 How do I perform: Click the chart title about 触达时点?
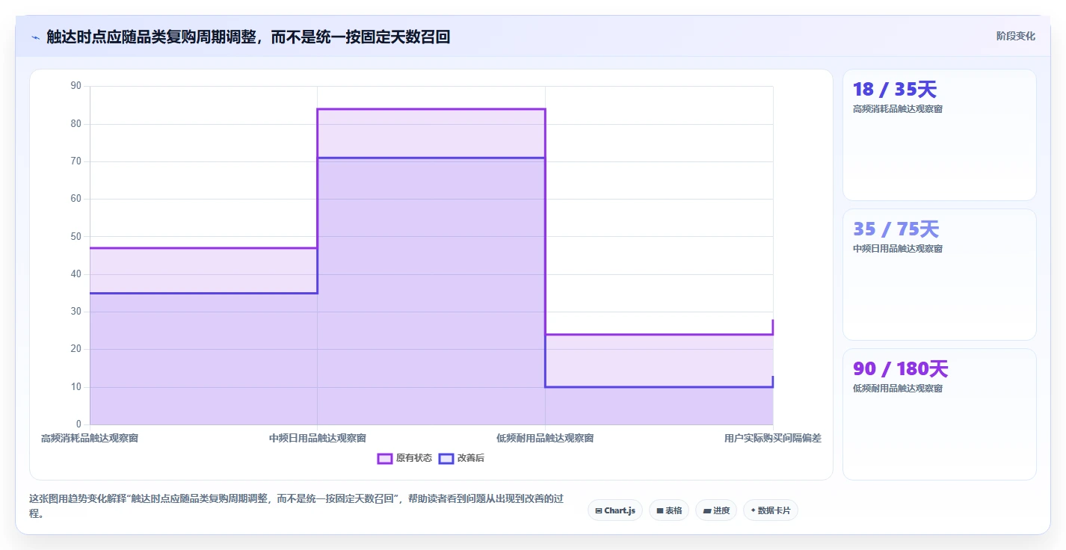pyautogui.click(x=248, y=37)
